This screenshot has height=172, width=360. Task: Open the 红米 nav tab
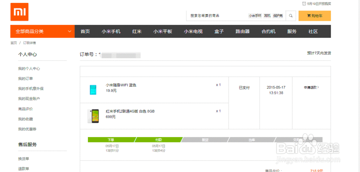point(137,32)
